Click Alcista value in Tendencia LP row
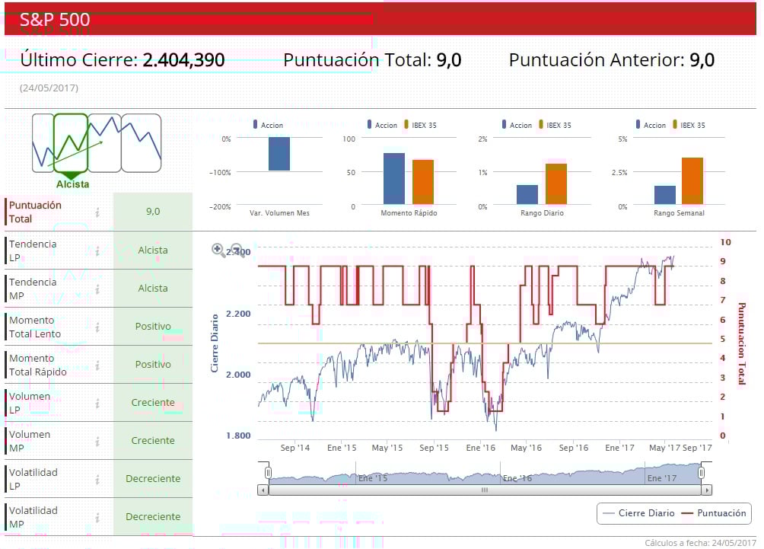Image resolution: width=764 pixels, height=549 pixels. tap(153, 250)
